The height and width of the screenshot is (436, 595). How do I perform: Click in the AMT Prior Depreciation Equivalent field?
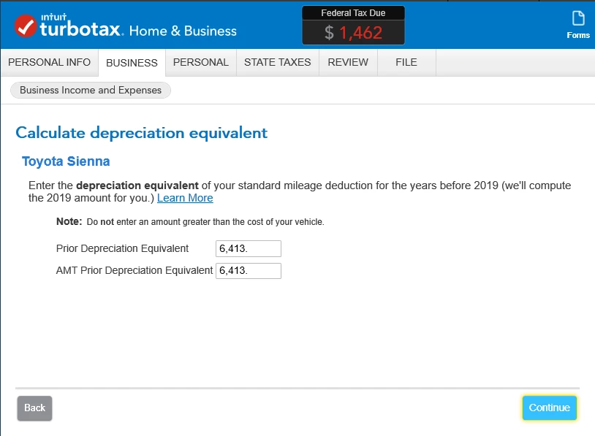tap(249, 271)
